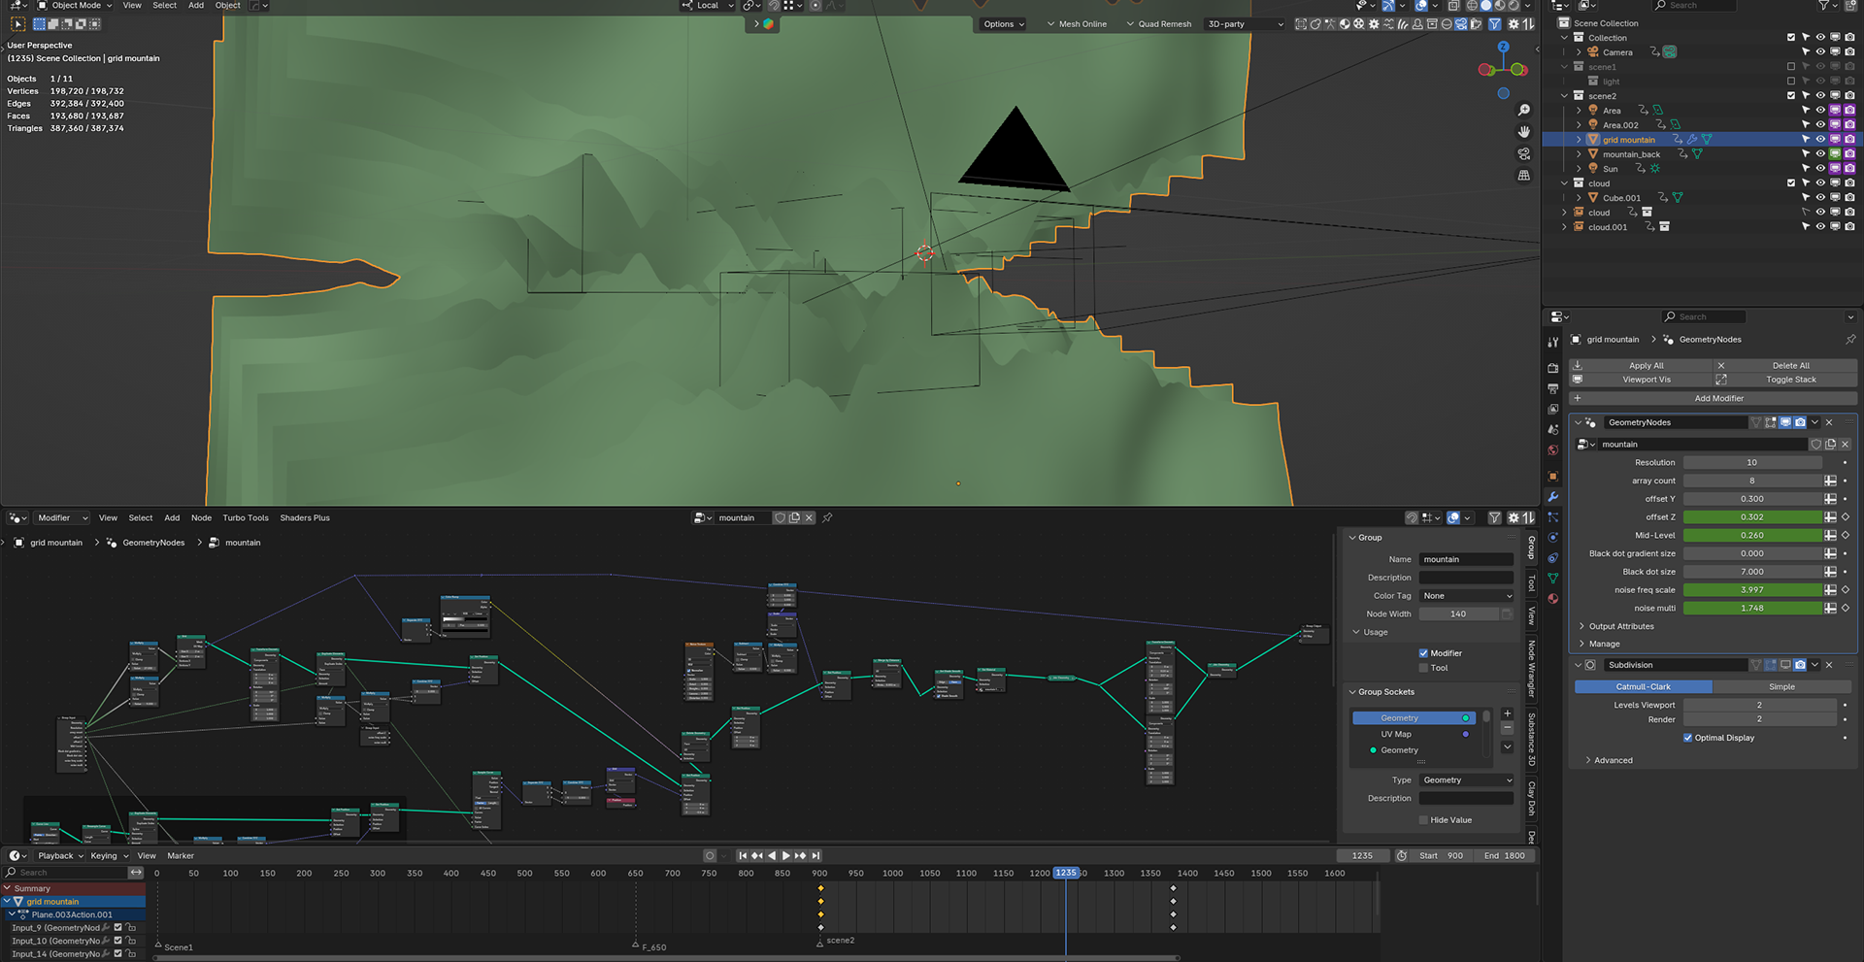The width and height of the screenshot is (1864, 962).
Task: Click the viewport pan hand gizmo
Action: click(1523, 132)
